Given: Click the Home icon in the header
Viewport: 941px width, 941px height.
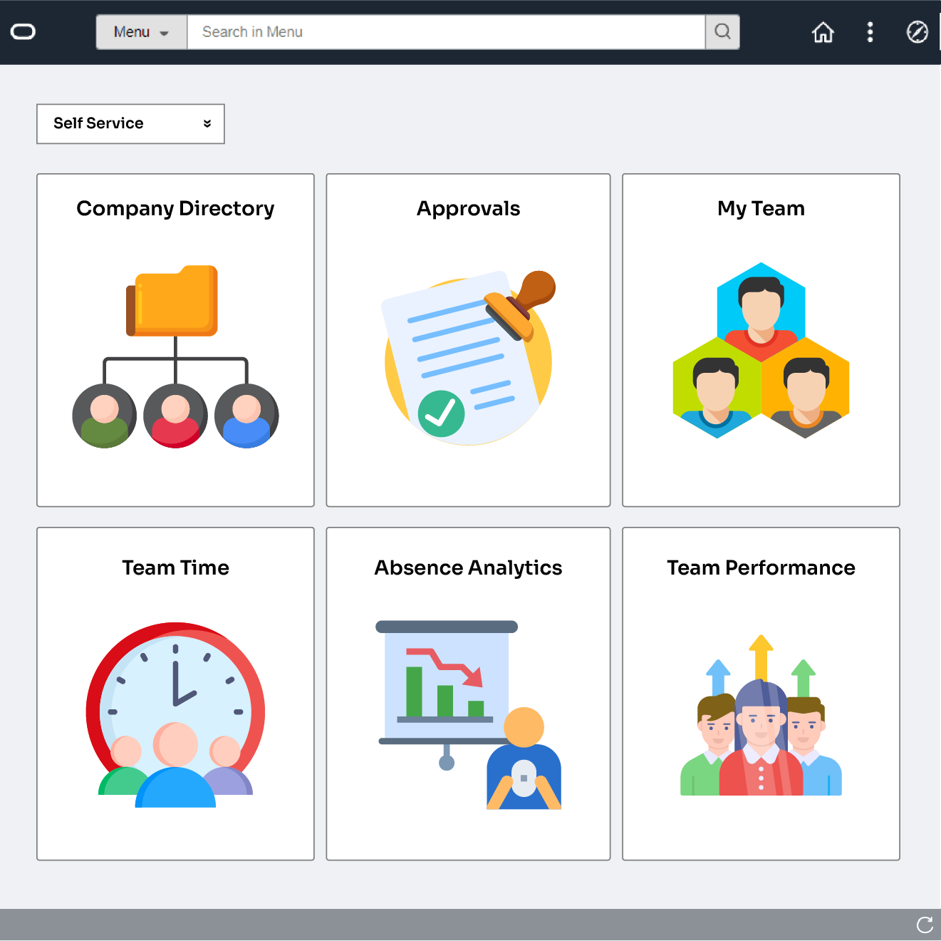Looking at the screenshot, I should [823, 32].
